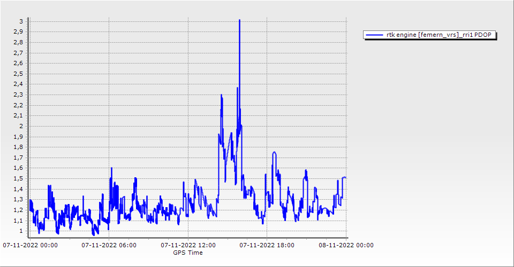Click the y-axis value 2,5 label
Image resolution: width=514 pixels, height=267 pixels.
tap(19, 74)
